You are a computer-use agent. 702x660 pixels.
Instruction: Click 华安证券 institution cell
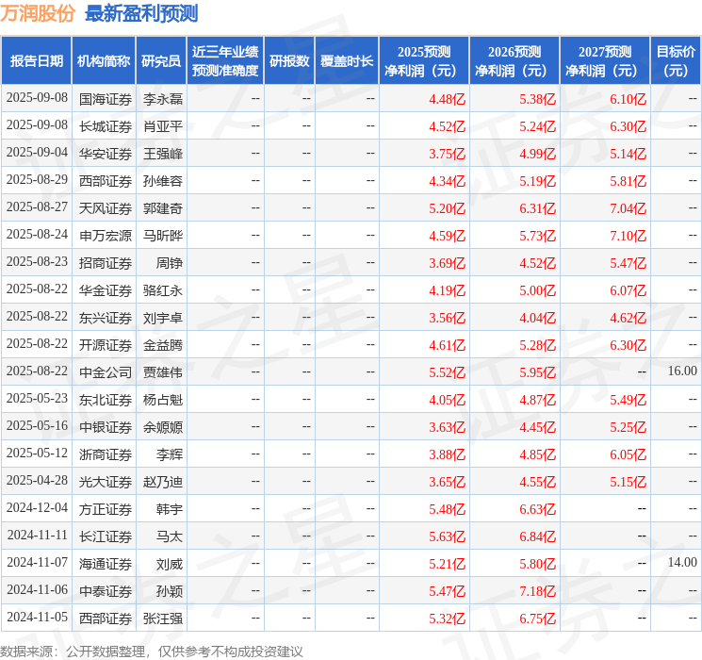pyautogui.click(x=106, y=154)
